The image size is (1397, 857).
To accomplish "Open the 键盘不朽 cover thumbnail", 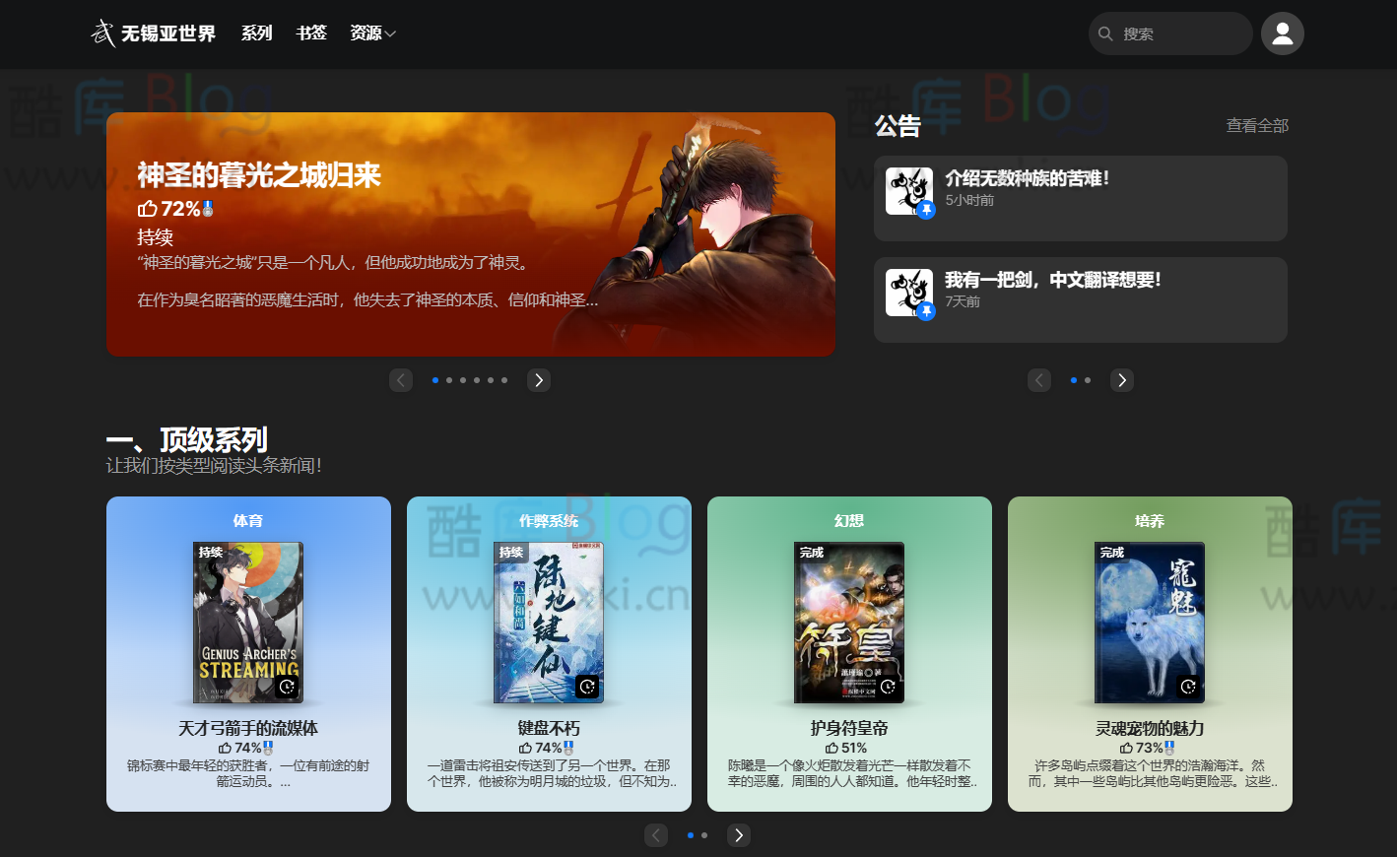I will (549, 621).
